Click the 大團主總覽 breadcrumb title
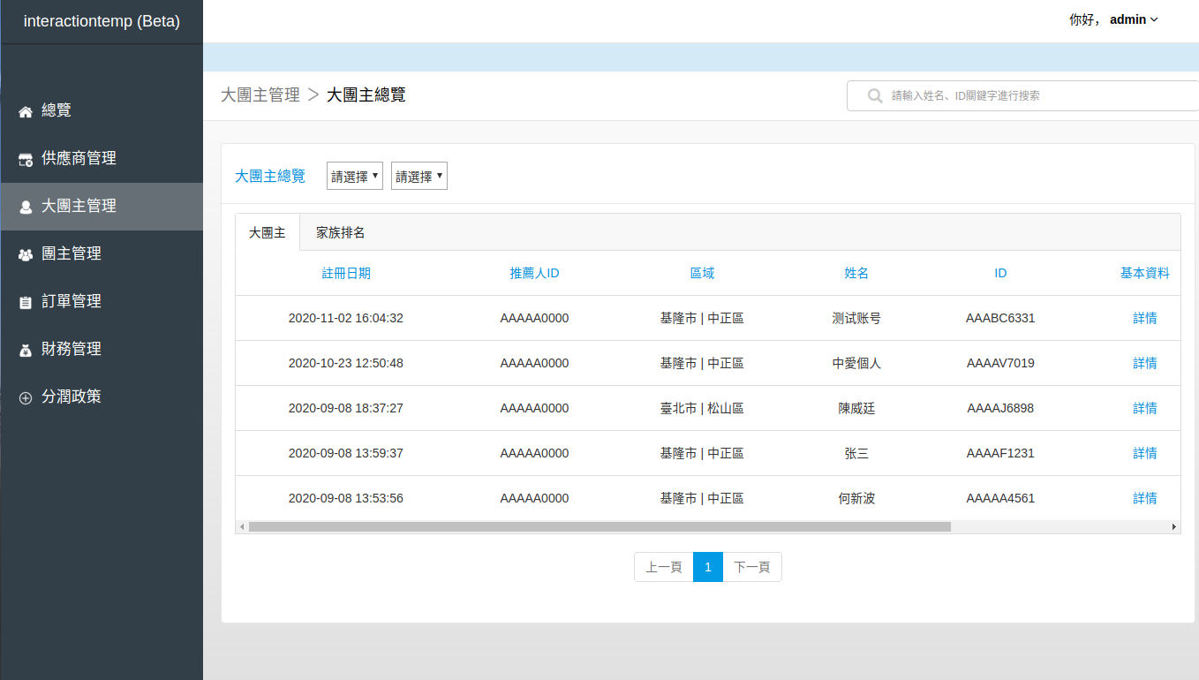 [x=366, y=94]
